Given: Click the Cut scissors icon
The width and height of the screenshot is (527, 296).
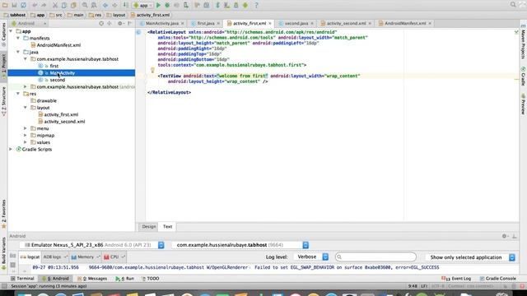Looking at the screenshot, I should pyautogui.click(x=55, y=5).
